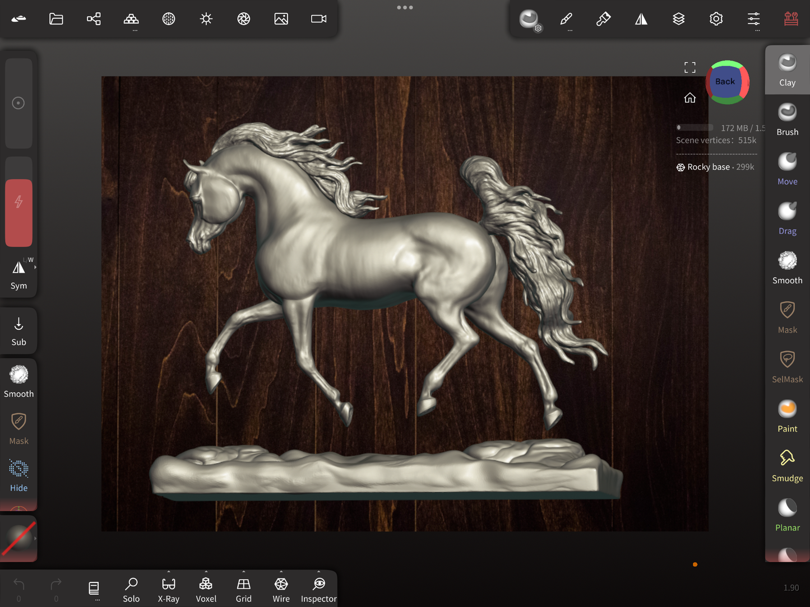Expand the Sym symmetry options arrow

pos(35,268)
